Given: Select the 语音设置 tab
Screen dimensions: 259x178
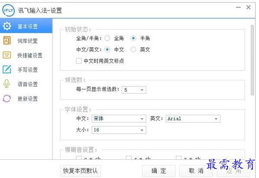Looking at the screenshot, I should click(x=26, y=84).
